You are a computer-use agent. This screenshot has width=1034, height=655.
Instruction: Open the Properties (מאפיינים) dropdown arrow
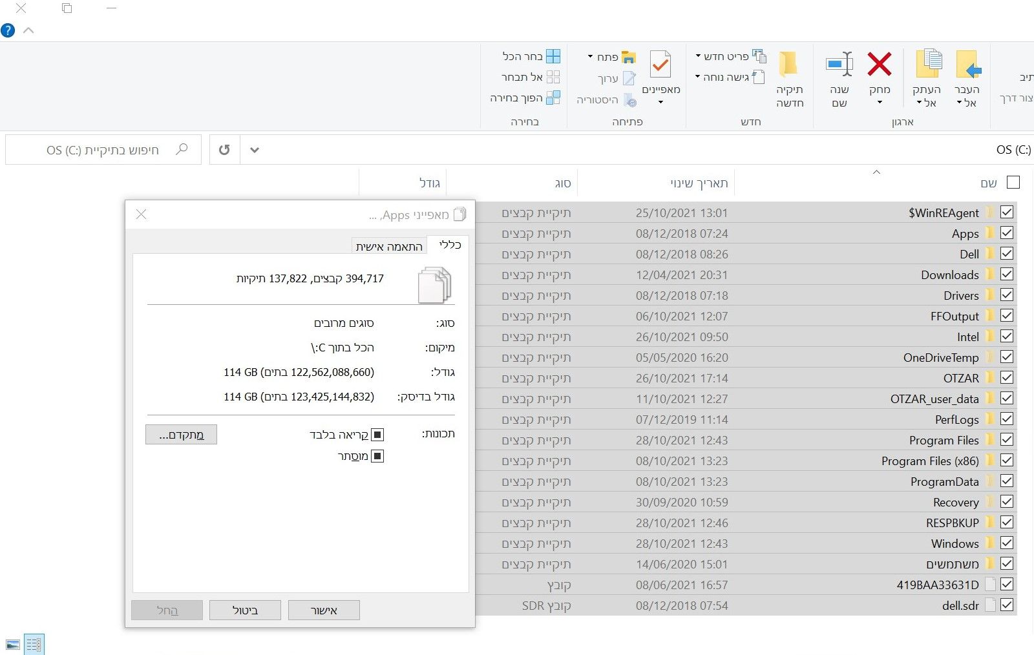pos(660,102)
